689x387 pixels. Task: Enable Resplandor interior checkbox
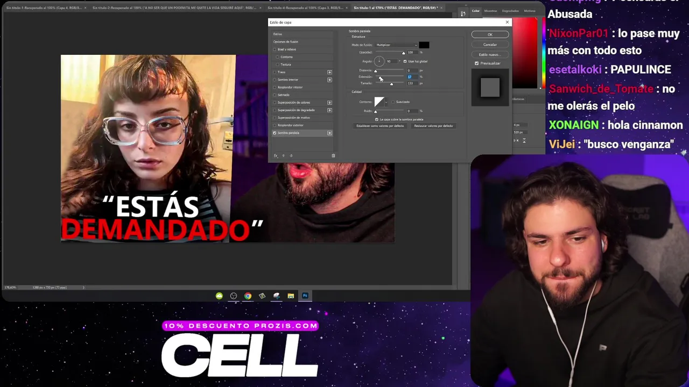[x=275, y=87]
